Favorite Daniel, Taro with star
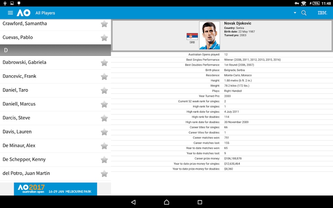 click(104, 90)
